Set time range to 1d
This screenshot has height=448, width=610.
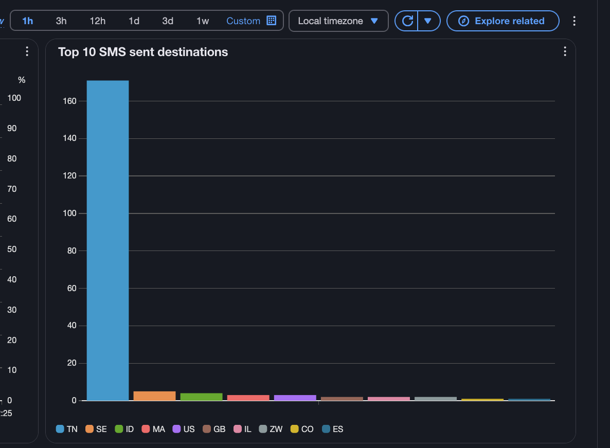(134, 21)
